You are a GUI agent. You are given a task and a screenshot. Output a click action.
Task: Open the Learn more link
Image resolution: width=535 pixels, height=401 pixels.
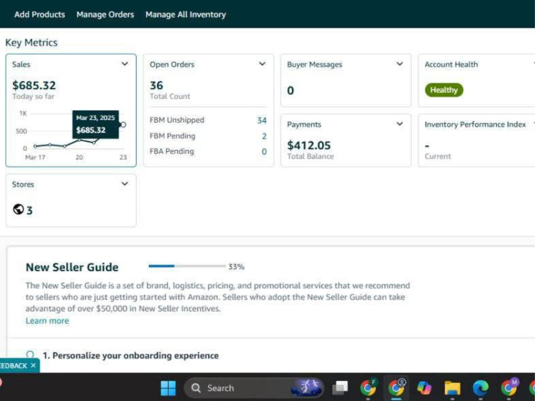tap(47, 321)
